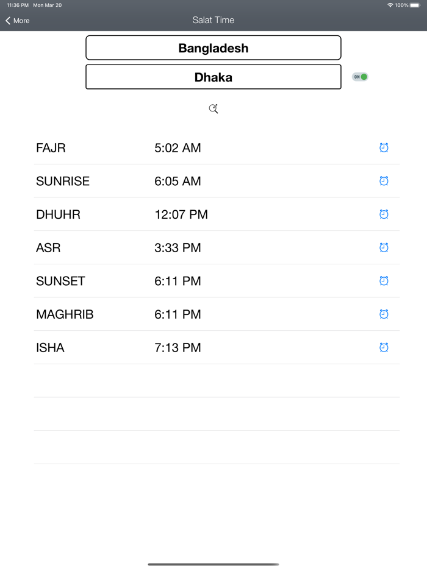This screenshot has width=427, height=569.
Task: Open the Dhaka city selector
Action: pos(213,77)
